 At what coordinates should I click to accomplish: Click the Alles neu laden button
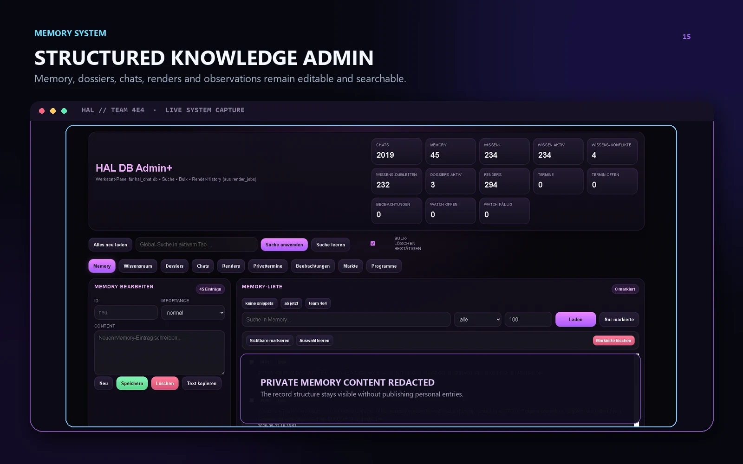point(111,245)
